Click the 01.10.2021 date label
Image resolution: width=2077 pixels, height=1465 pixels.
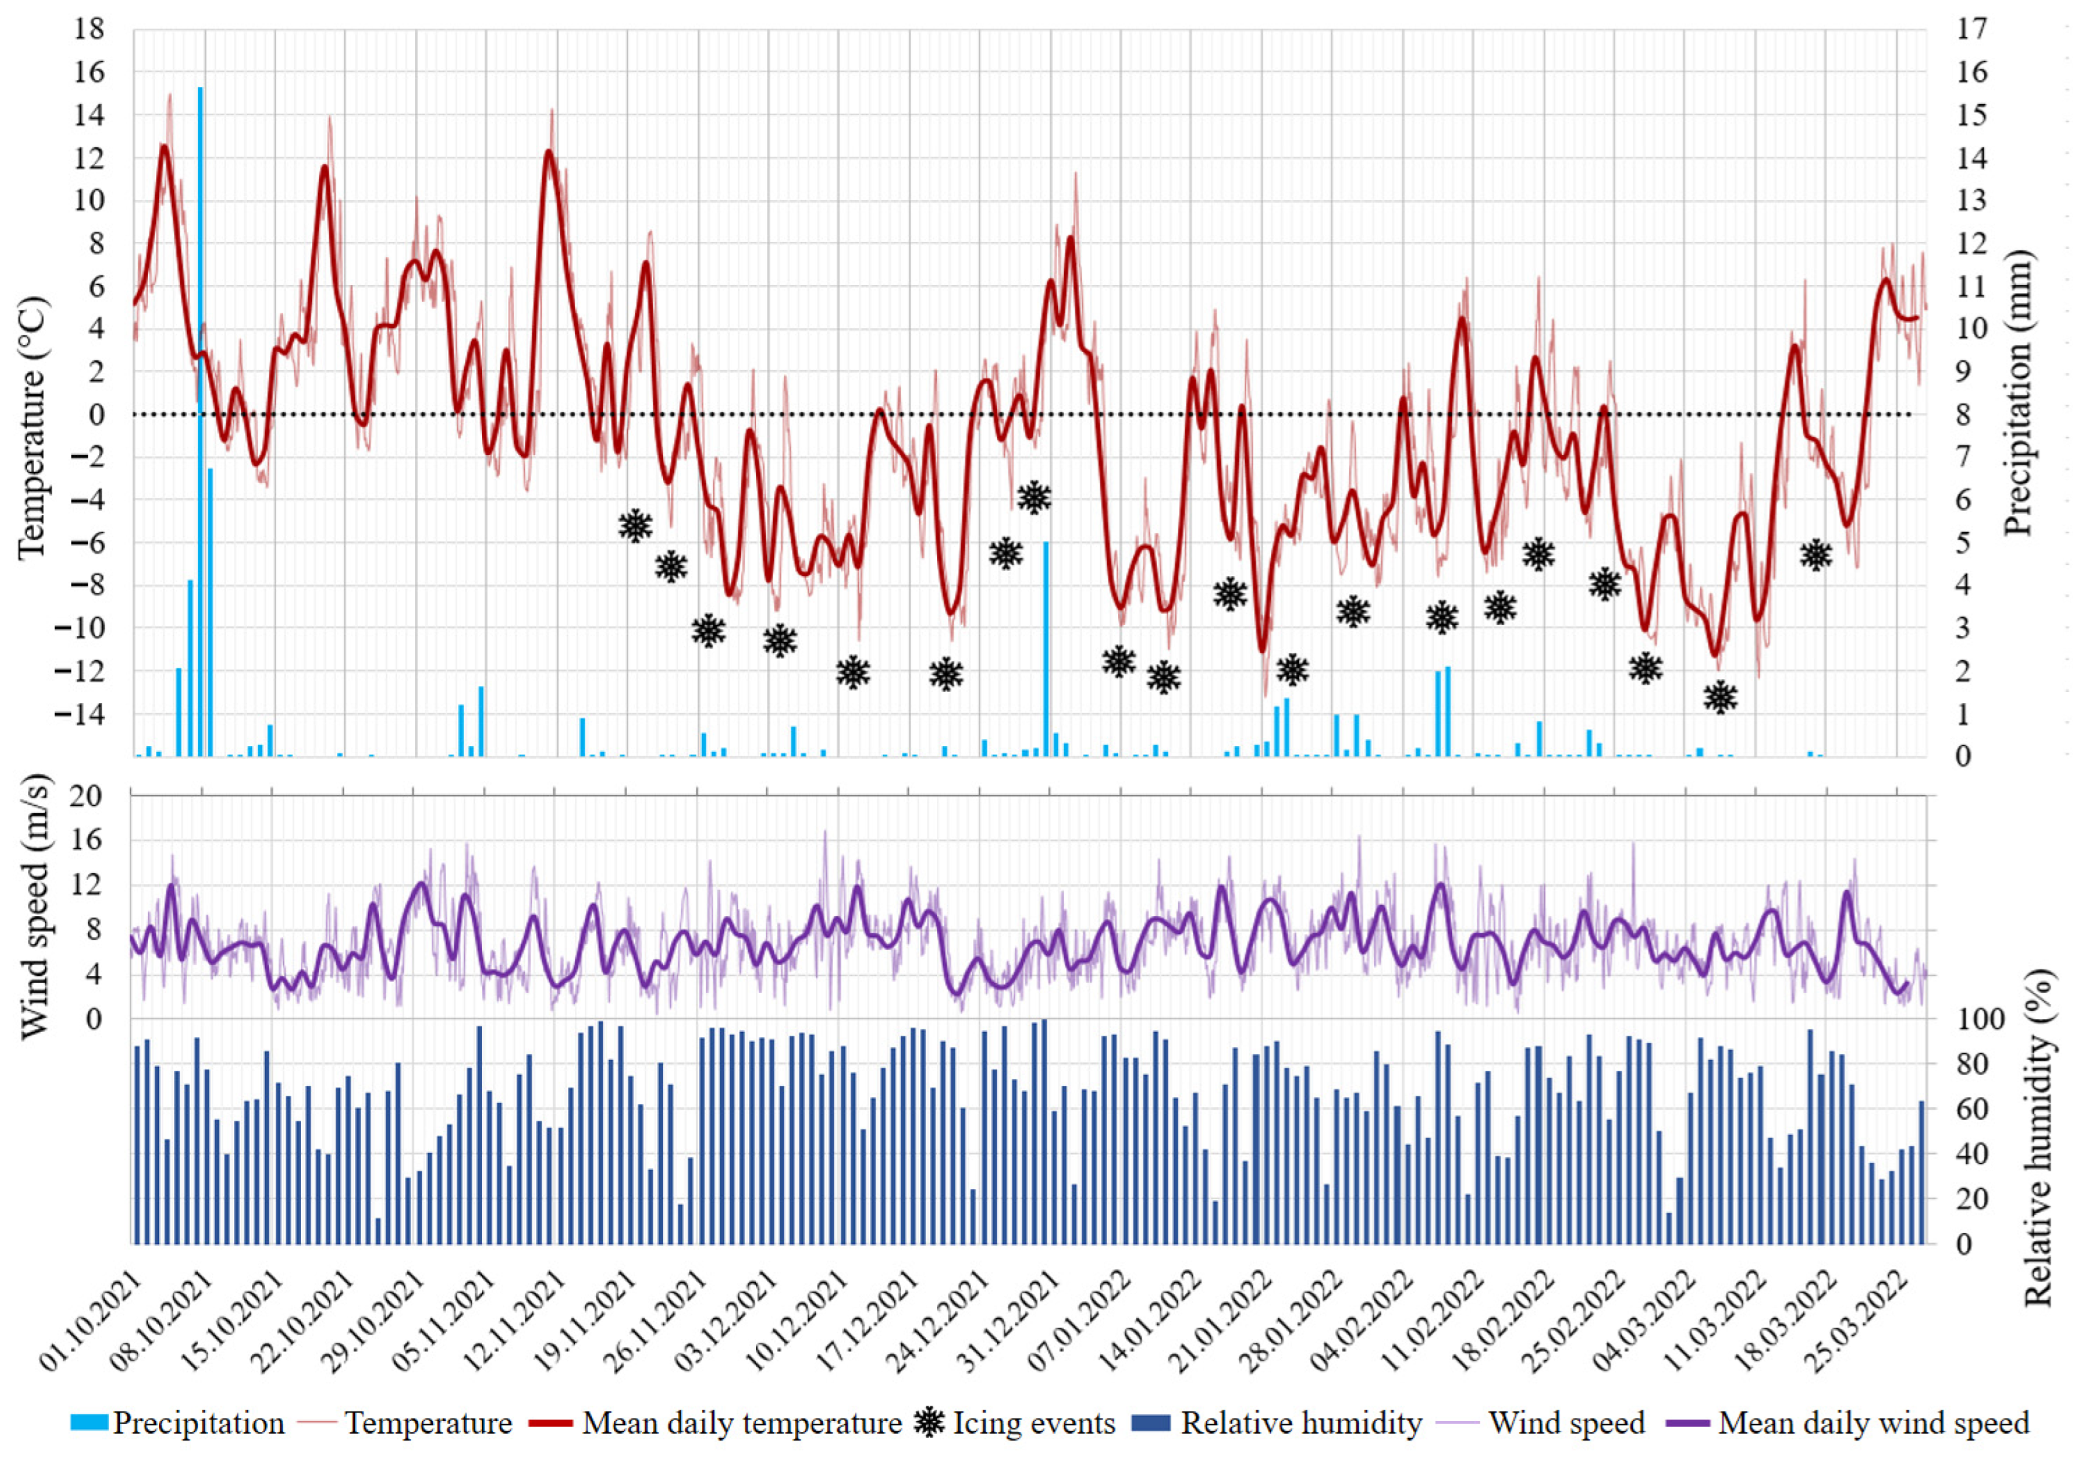[x=90, y=1320]
